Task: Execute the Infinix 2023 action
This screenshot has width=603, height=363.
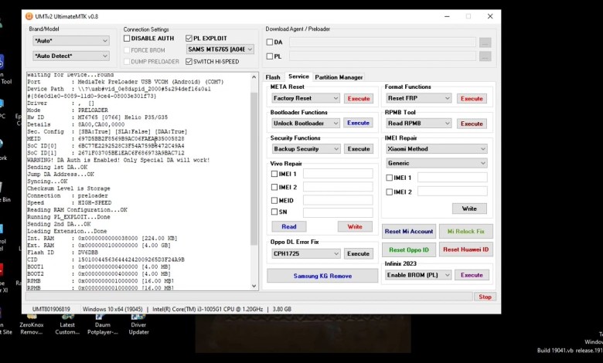Action: tap(472, 275)
